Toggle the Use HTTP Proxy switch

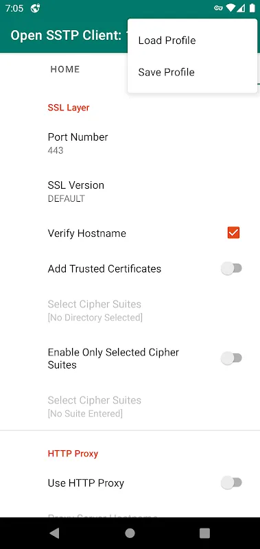[232, 483]
